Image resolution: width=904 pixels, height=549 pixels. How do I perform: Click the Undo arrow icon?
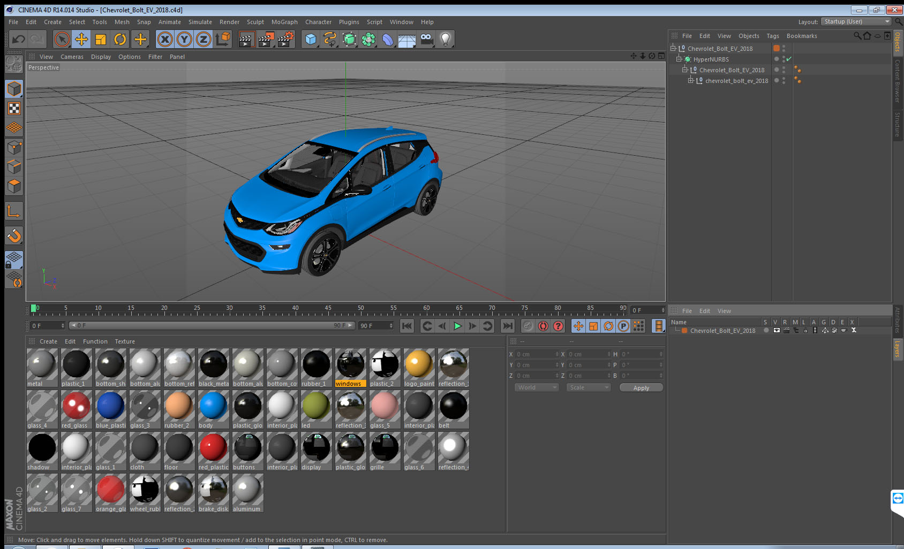tap(19, 39)
